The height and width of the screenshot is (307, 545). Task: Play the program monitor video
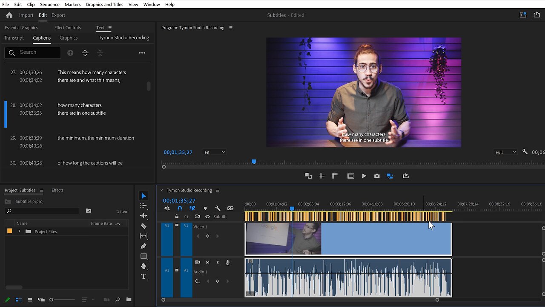click(364, 176)
